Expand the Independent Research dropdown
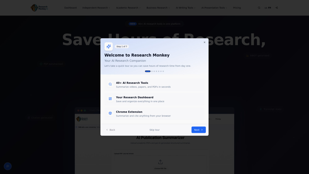This screenshot has height=174, width=309. (96, 8)
